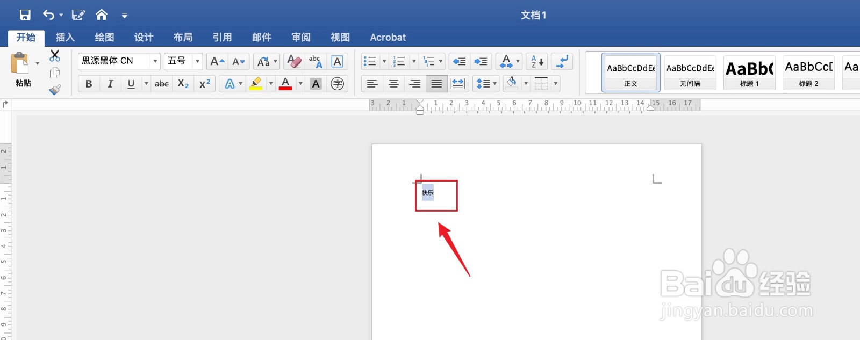Open the 设计 ribbon tab
The image size is (860, 340).
(x=144, y=37)
